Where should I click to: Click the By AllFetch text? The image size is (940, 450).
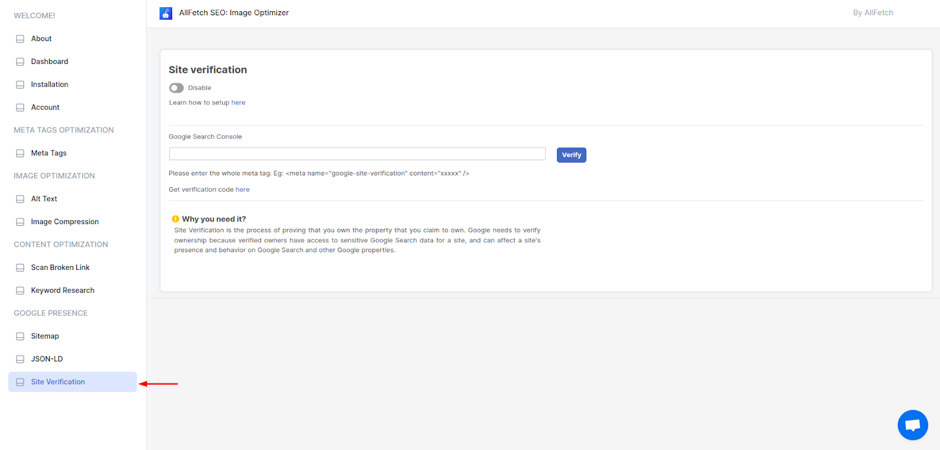(x=873, y=13)
